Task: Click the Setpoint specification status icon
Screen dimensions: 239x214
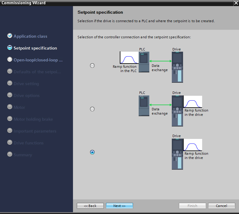Action: (10, 47)
